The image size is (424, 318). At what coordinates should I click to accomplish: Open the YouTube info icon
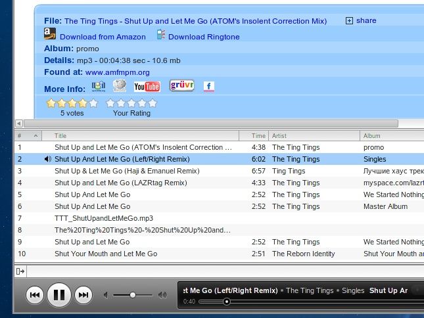147,87
